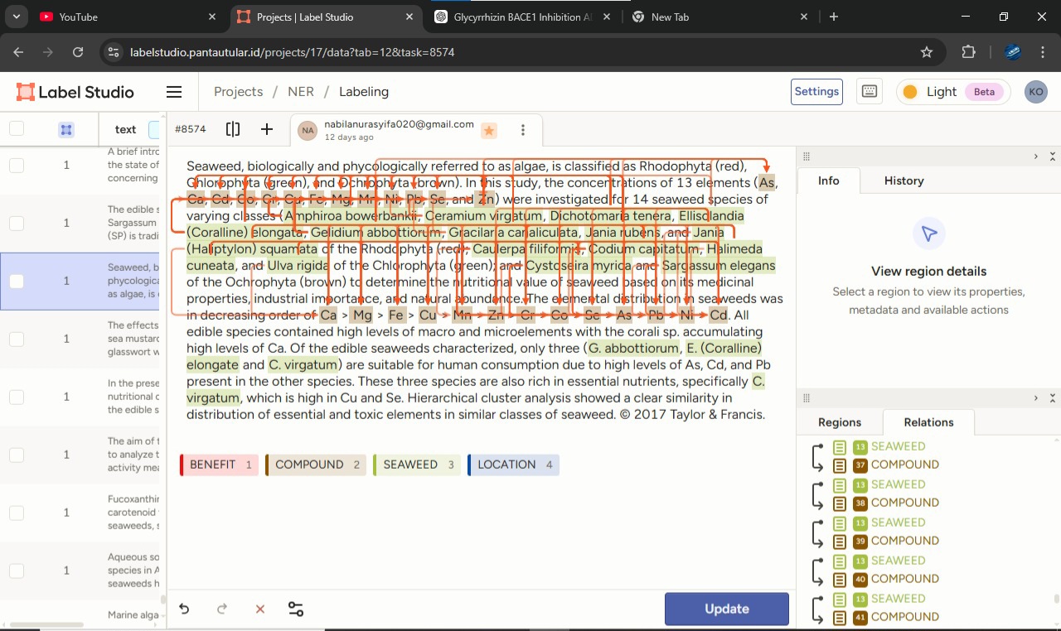Check the box for the 'Seaweed, b' task
The width and height of the screenshot is (1061, 631).
(17, 281)
